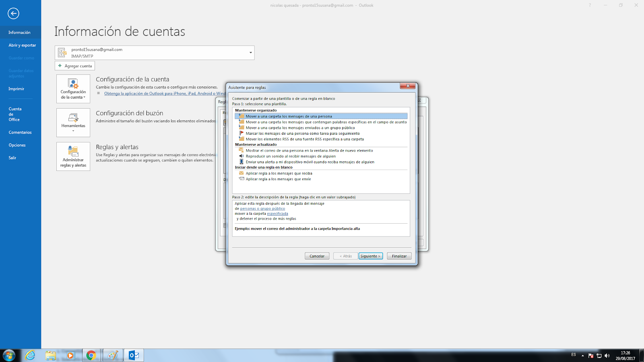
Task: Click the Finalizar button in the rules wizard
Action: 399,256
